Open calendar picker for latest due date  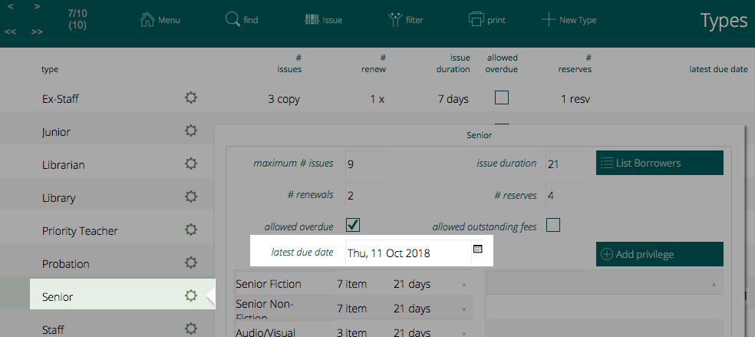point(477,249)
